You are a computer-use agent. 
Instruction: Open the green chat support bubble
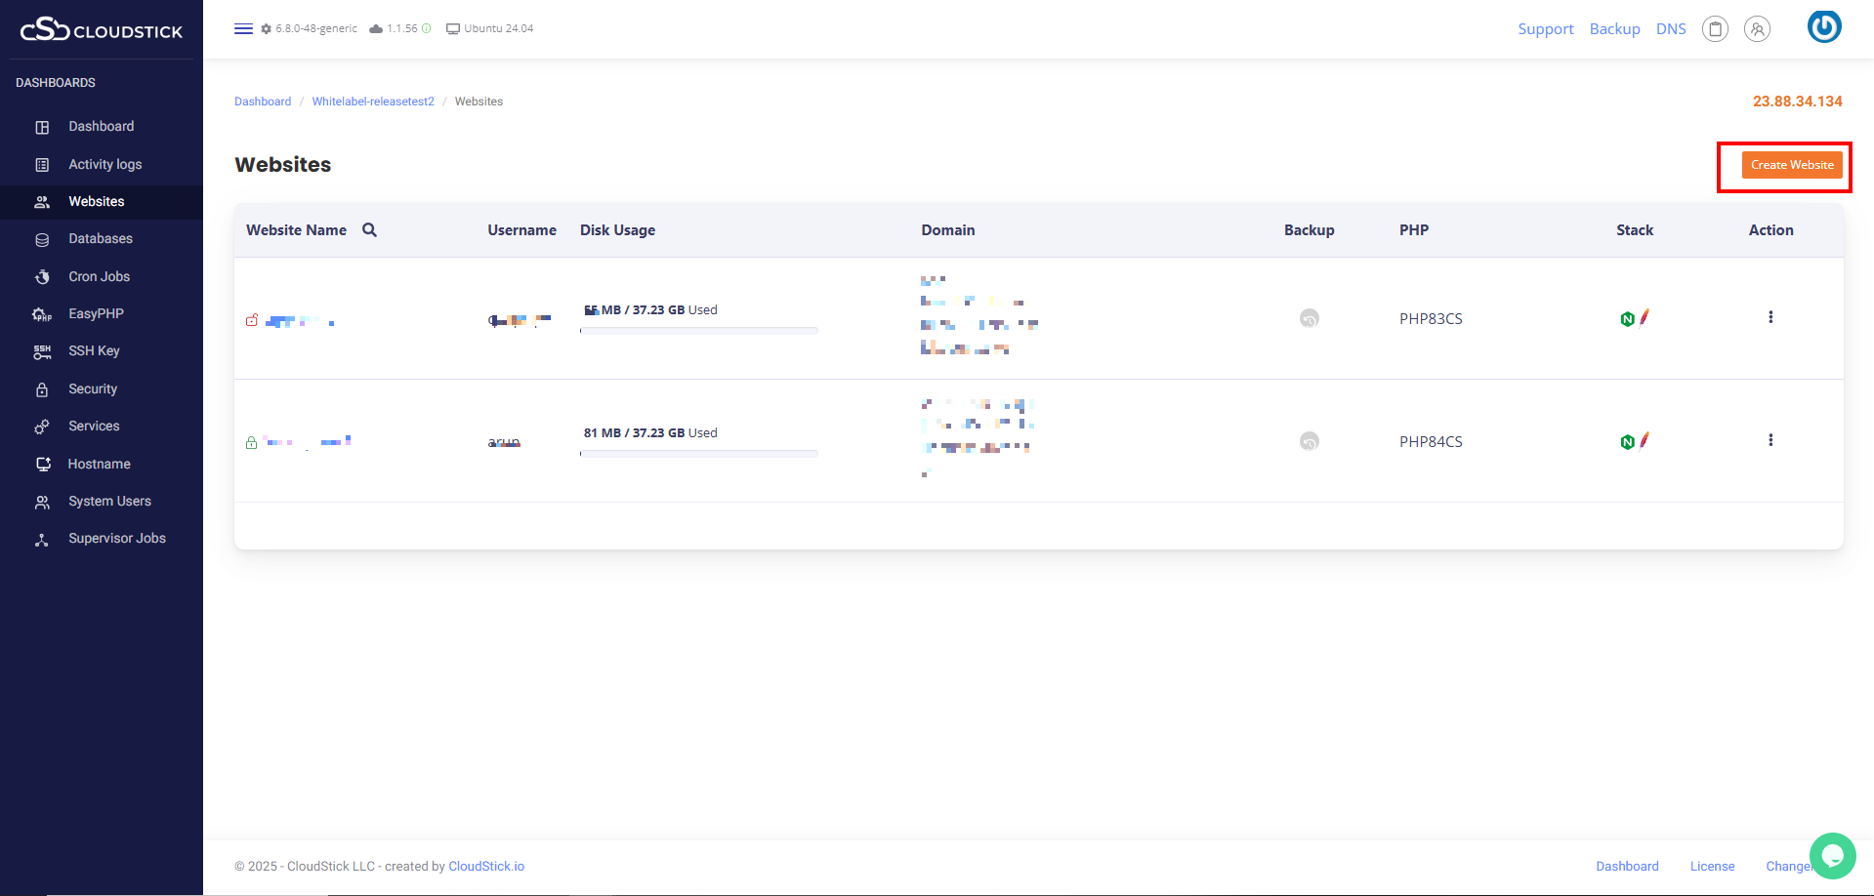1832,856
